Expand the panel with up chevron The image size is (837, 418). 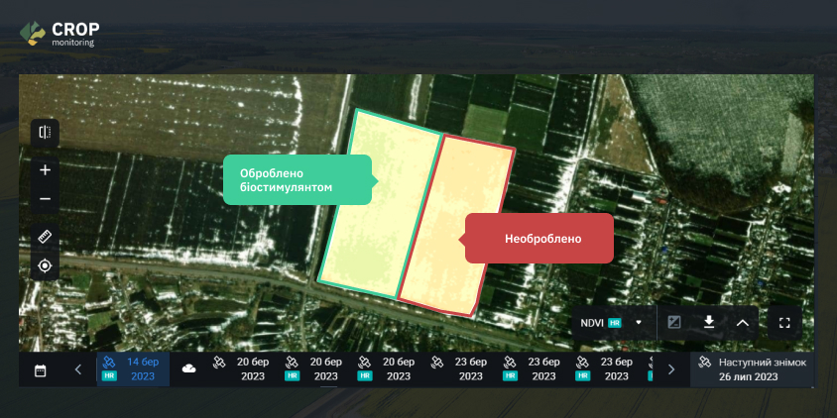[742, 322]
